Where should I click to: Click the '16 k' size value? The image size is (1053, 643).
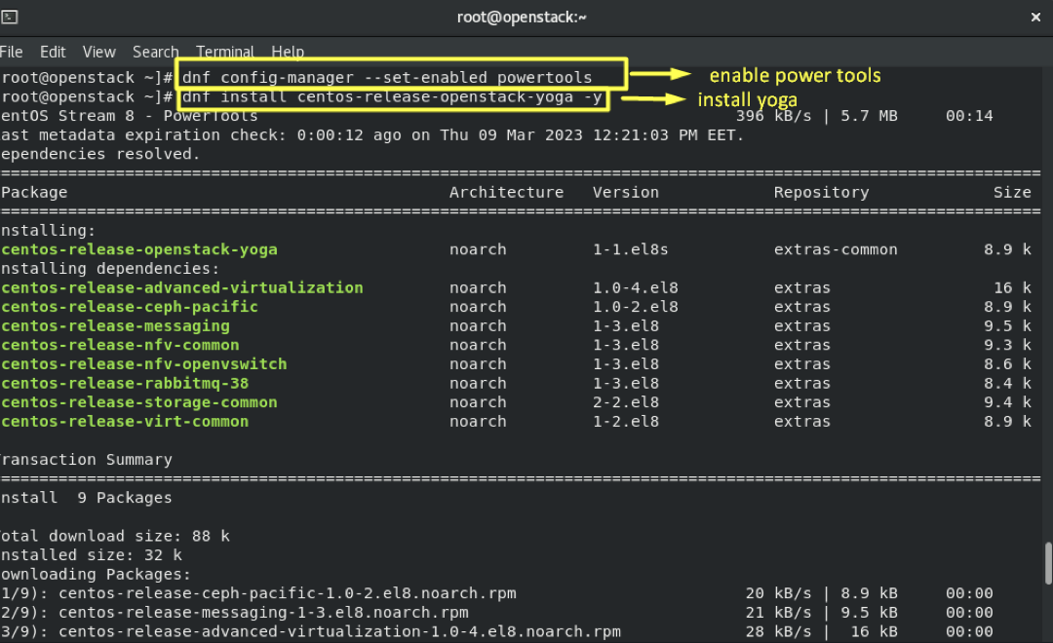tap(1013, 288)
